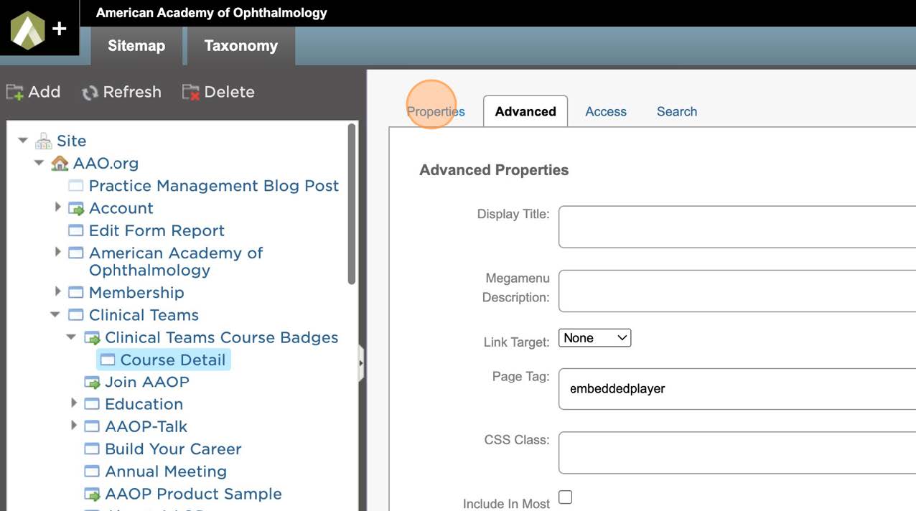The height and width of the screenshot is (511, 916).
Task: Open Join AAOP tree item
Action: 147,382
